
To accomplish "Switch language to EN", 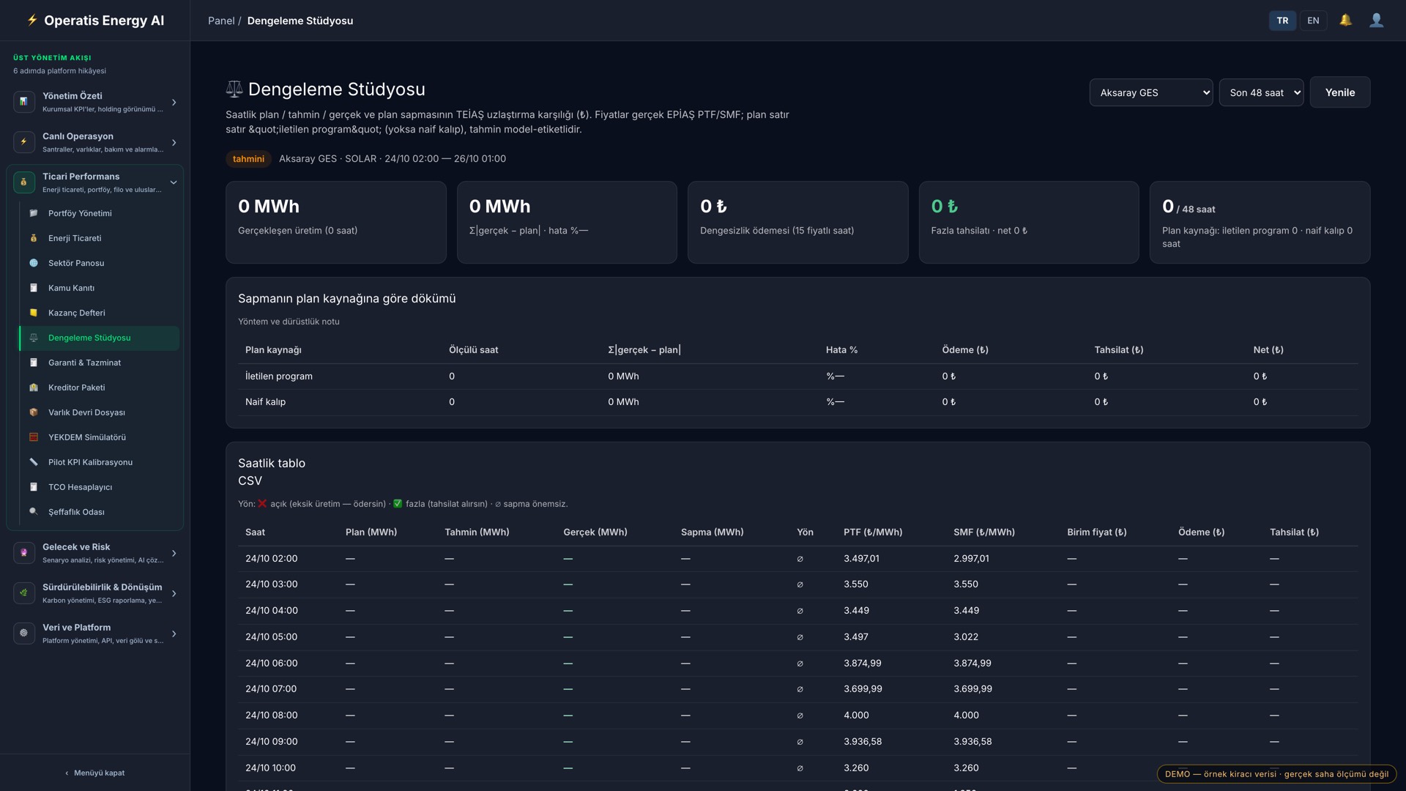I will (1313, 21).
